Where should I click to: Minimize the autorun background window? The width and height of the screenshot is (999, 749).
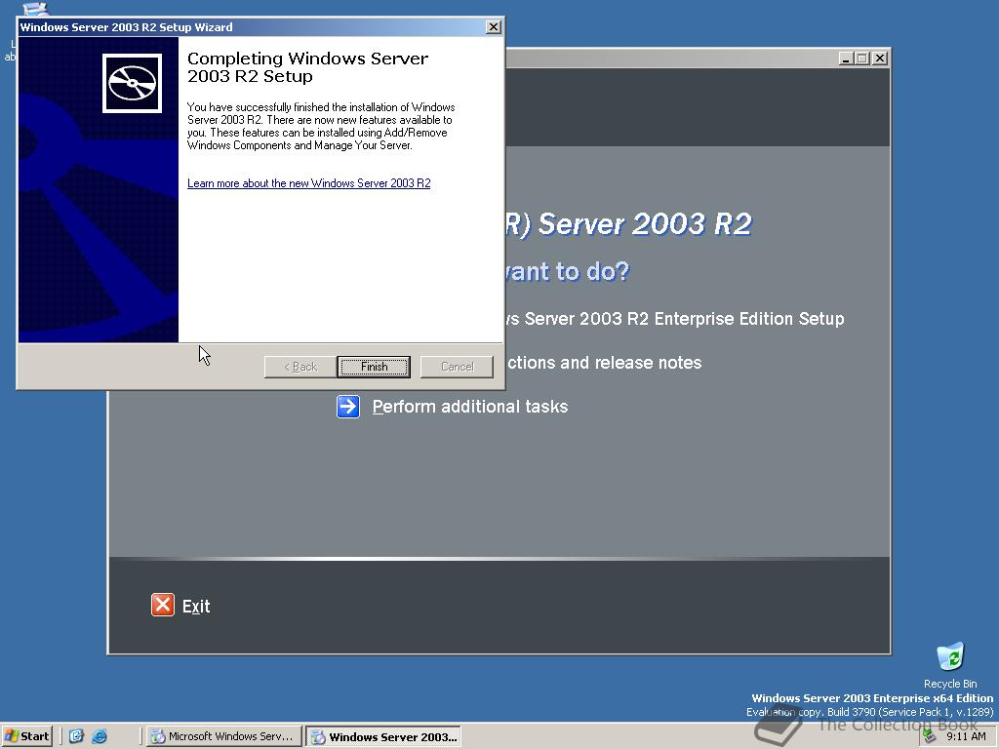point(846,58)
